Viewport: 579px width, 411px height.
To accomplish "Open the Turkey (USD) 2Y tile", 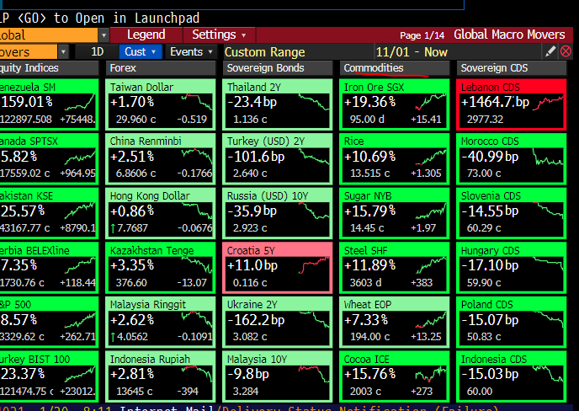I will point(278,158).
